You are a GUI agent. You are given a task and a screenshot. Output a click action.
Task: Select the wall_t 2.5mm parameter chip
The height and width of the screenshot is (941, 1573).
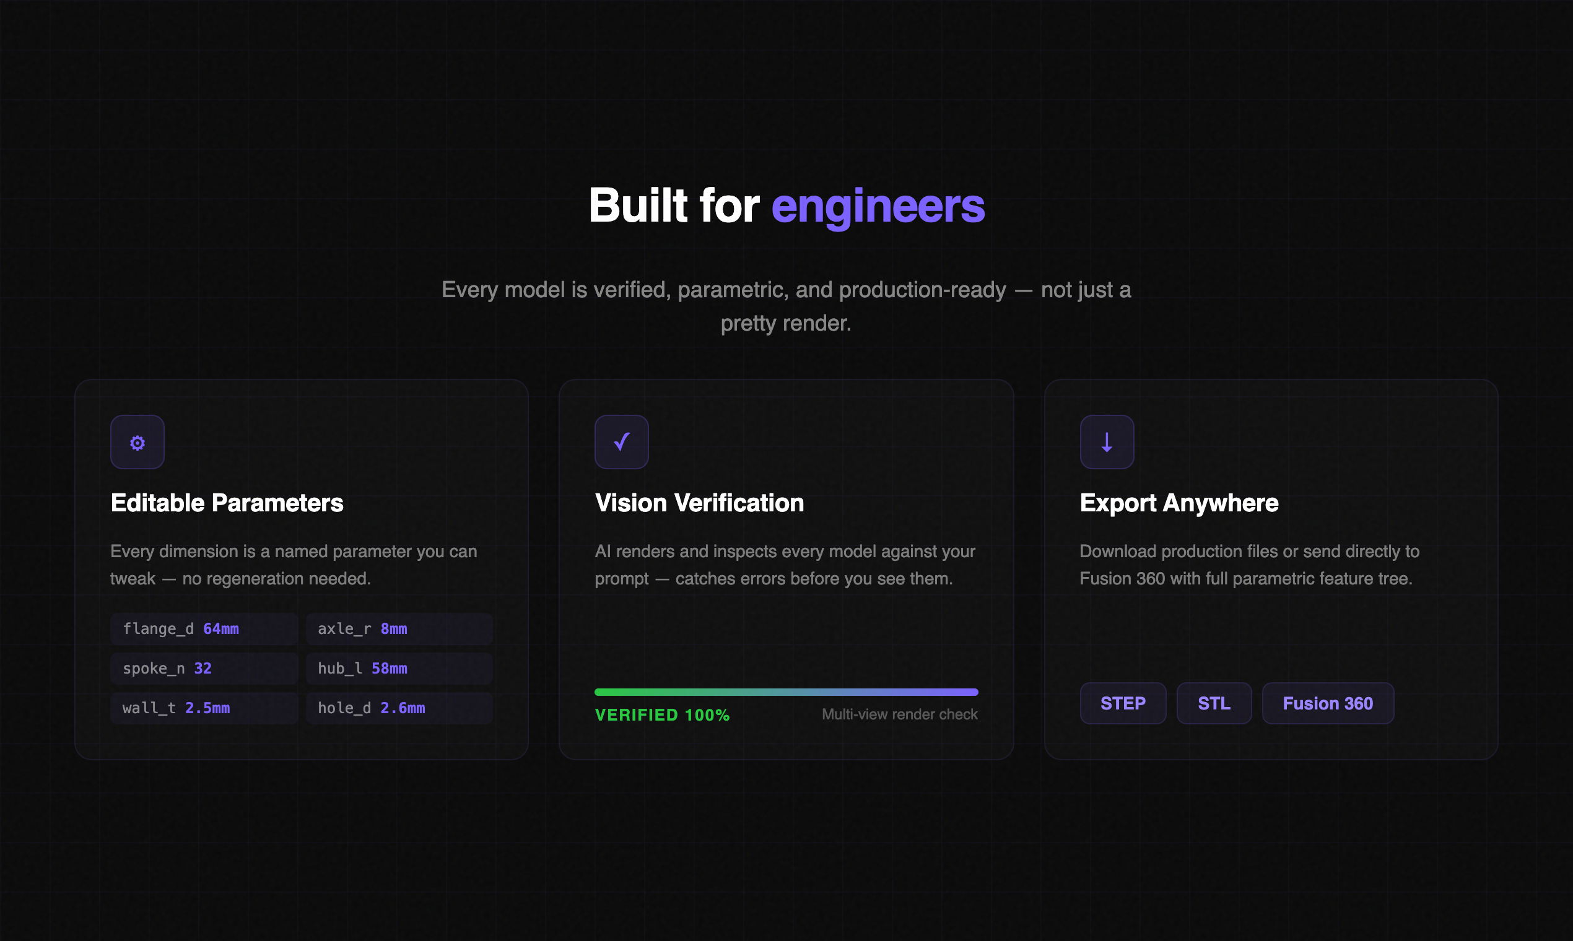click(x=204, y=708)
